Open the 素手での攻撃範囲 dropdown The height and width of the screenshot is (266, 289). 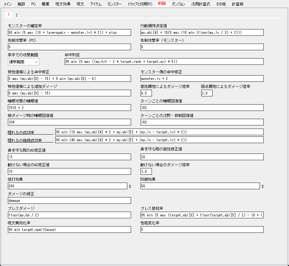(24, 62)
